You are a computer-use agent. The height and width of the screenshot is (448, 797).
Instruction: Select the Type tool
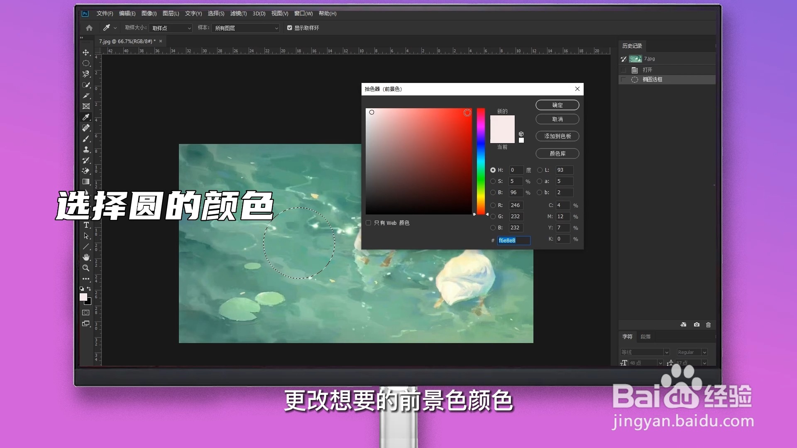pos(86,225)
